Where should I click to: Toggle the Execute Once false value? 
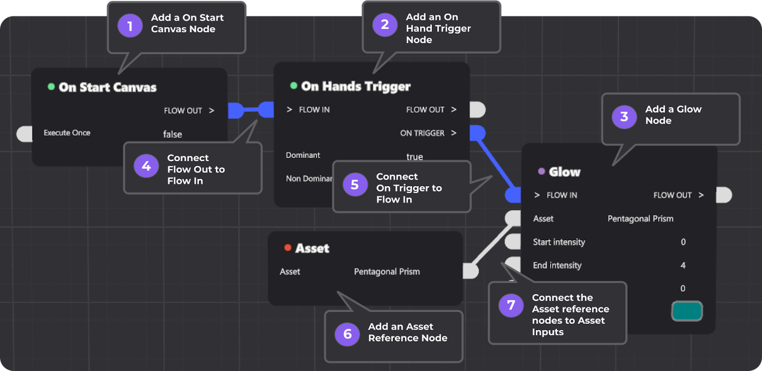point(172,135)
